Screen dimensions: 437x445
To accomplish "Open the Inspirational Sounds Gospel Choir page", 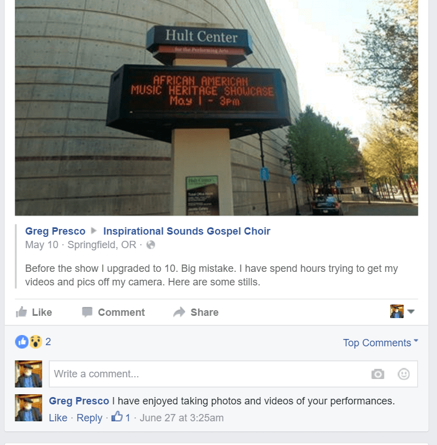I will pos(187,231).
